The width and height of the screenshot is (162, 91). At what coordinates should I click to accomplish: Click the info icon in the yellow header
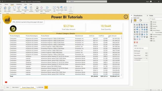point(126,17)
